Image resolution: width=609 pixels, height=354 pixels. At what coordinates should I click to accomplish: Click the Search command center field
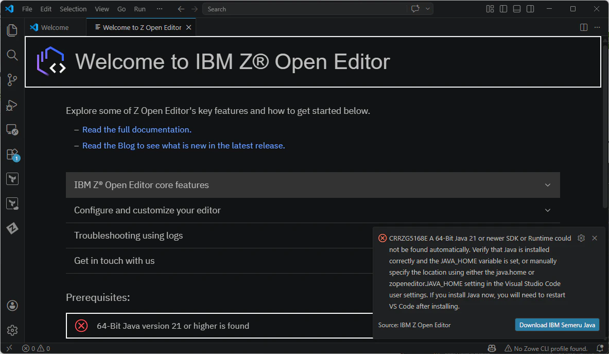tap(305, 9)
